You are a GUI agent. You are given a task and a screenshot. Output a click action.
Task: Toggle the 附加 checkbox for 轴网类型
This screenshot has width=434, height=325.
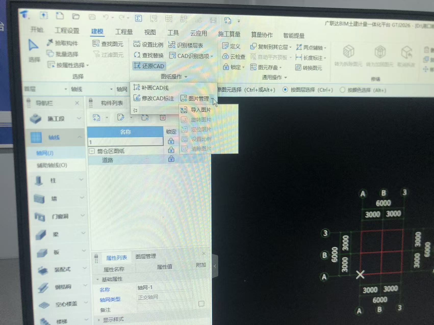tap(201, 304)
